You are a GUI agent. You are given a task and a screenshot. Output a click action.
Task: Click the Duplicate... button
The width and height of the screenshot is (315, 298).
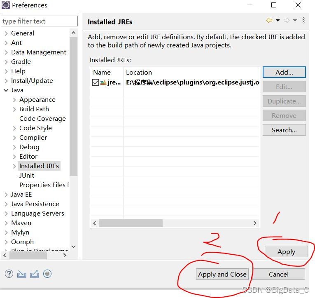[284, 101]
